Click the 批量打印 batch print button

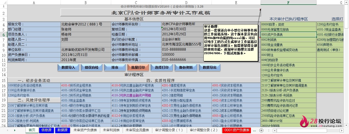(x=138, y=67)
